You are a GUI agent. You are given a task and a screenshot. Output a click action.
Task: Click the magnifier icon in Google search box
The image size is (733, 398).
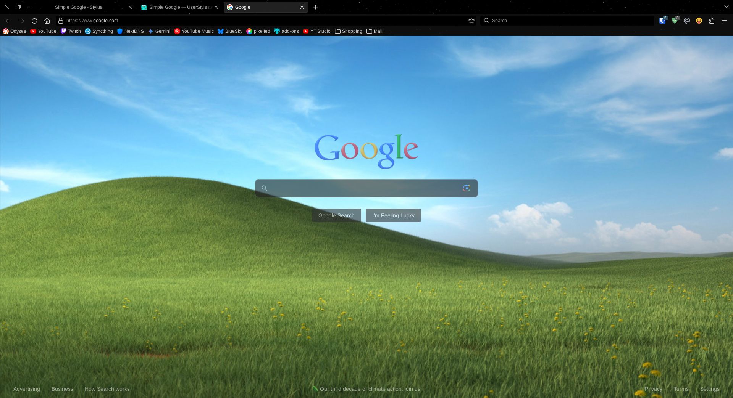tap(264, 188)
